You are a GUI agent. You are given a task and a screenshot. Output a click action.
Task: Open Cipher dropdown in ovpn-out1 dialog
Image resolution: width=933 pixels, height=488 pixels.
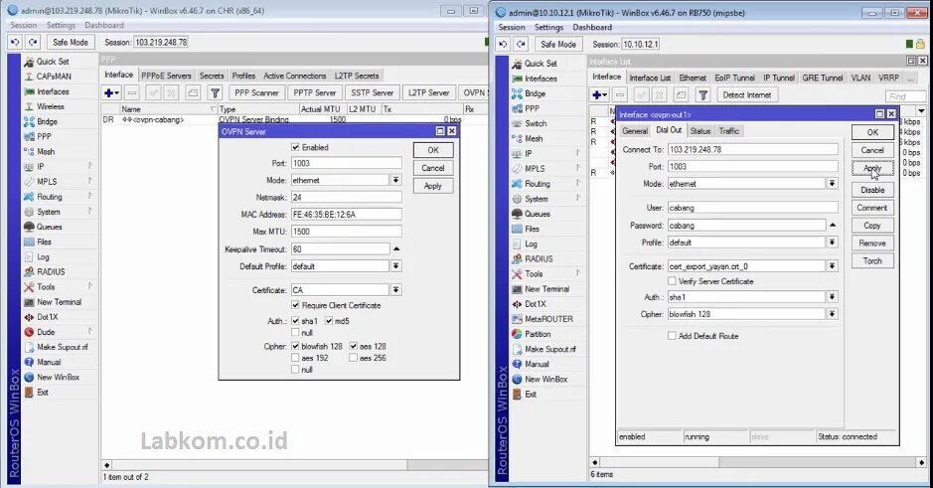pos(832,314)
